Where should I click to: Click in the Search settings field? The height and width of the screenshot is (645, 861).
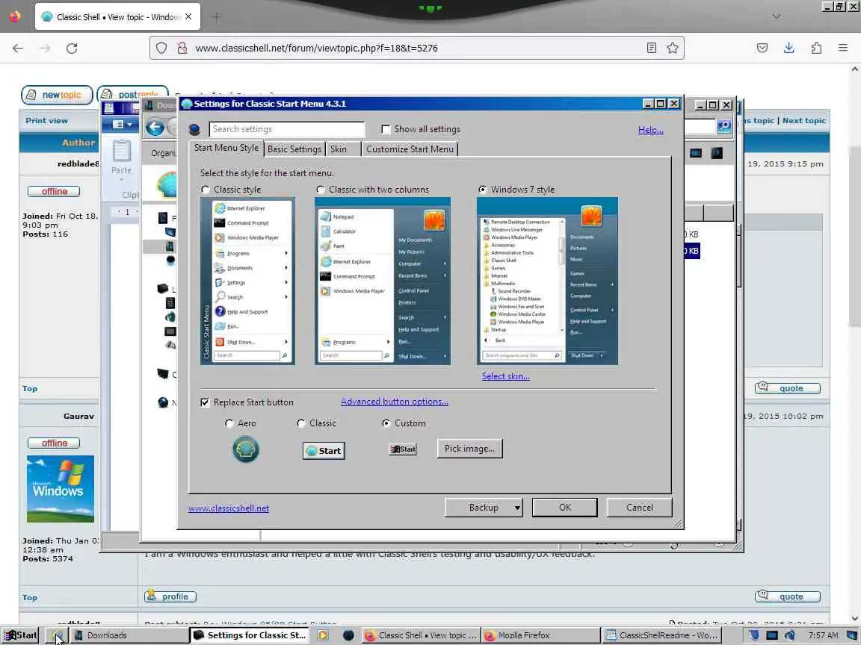tap(287, 129)
